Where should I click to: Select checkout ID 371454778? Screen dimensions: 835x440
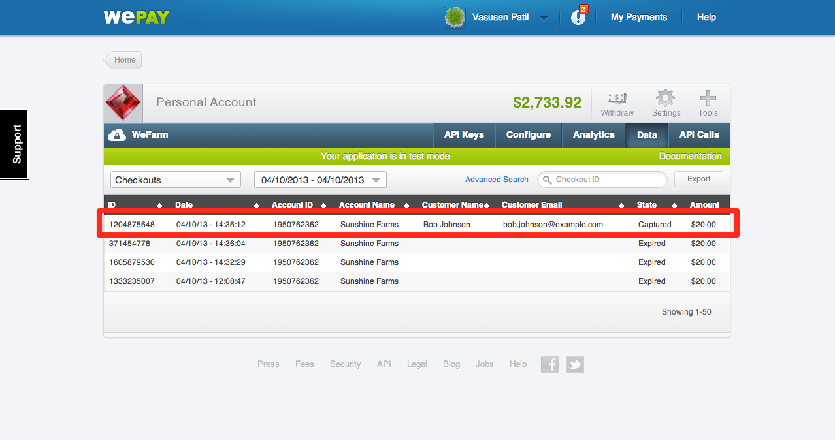129,244
